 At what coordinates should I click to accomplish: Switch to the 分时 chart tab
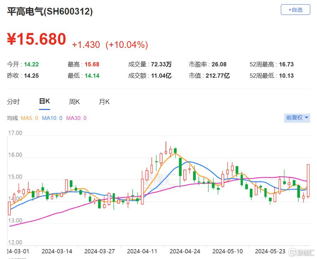click(13, 101)
